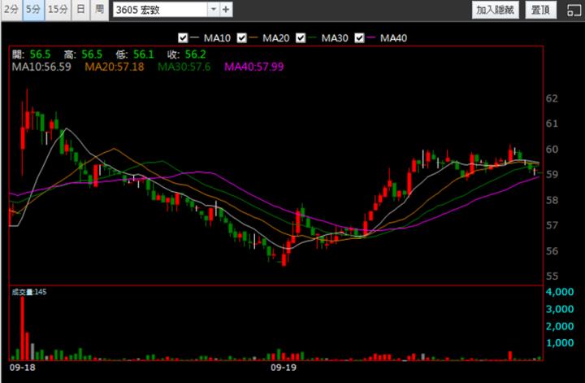The image size is (585, 383).
Task: Click the 加入隱藏 button
Action: point(496,10)
